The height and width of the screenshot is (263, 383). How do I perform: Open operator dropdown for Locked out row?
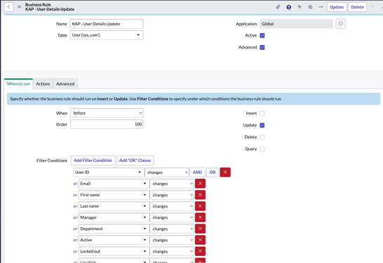pyautogui.click(x=172, y=251)
